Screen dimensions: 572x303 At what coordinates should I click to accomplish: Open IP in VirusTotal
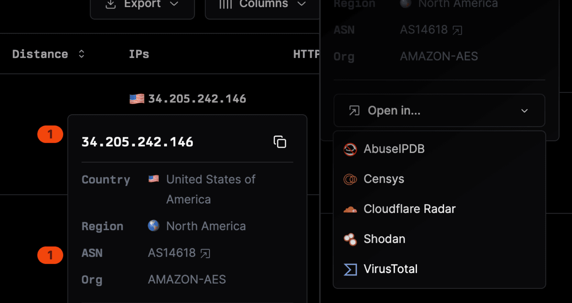pos(390,269)
